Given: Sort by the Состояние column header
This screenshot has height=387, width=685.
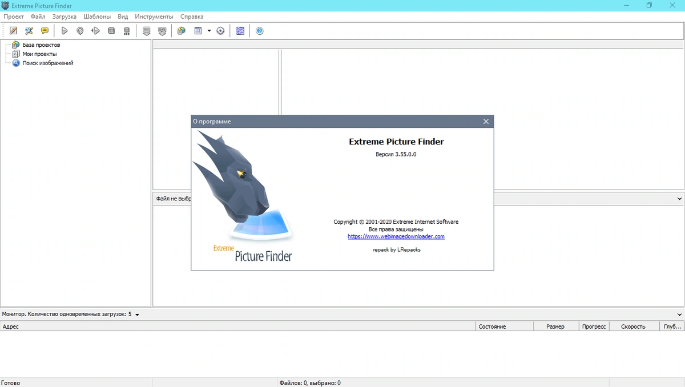Looking at the screenshot, I should pyautogui.click(x=505, y=326).
